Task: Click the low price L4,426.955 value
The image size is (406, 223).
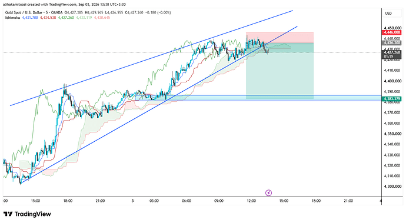Action: tap(114, 12)
